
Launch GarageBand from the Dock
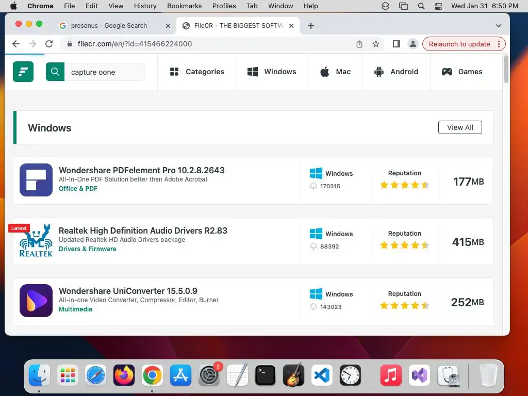pos(293,375)
